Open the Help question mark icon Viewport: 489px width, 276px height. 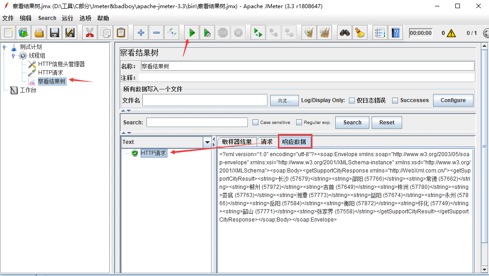click(x=395, y=33)
